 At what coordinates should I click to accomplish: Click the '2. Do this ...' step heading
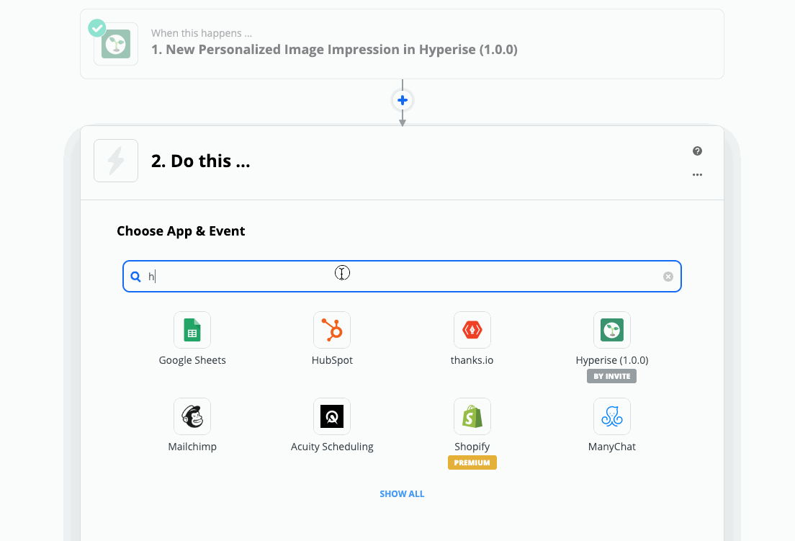coord(201,161)
